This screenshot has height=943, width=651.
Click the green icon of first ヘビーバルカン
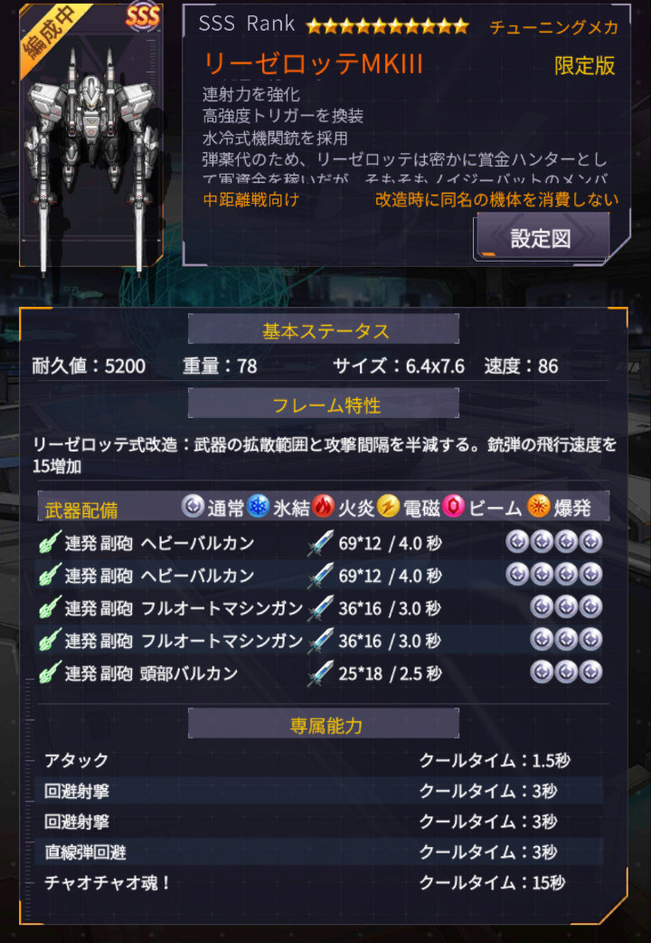click(x=51, y=543)
